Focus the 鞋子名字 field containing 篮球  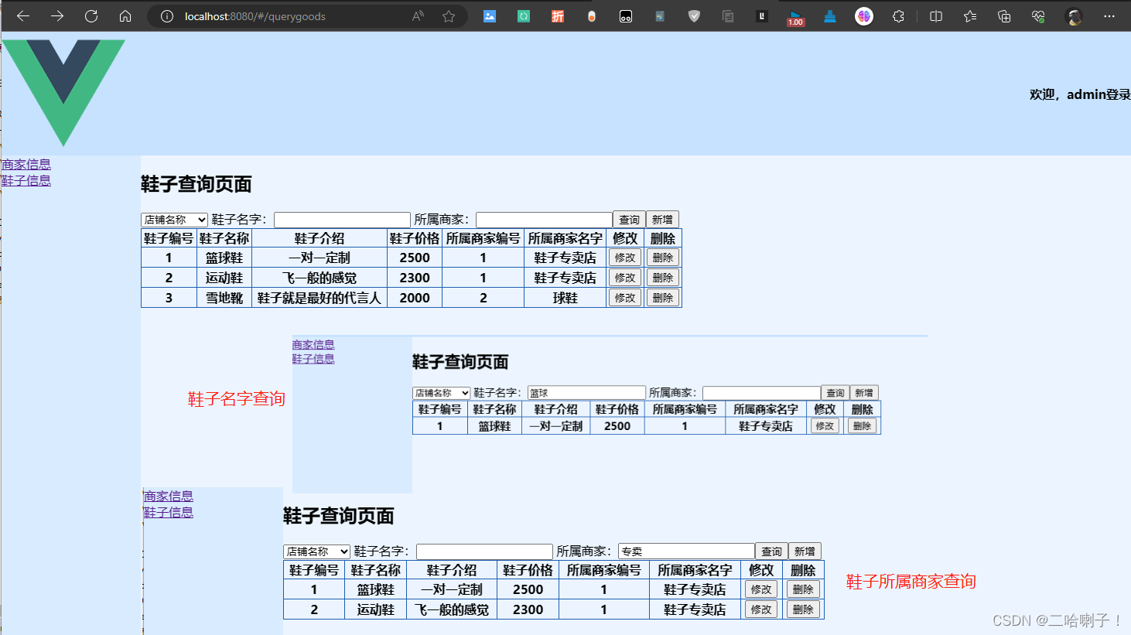586,393
